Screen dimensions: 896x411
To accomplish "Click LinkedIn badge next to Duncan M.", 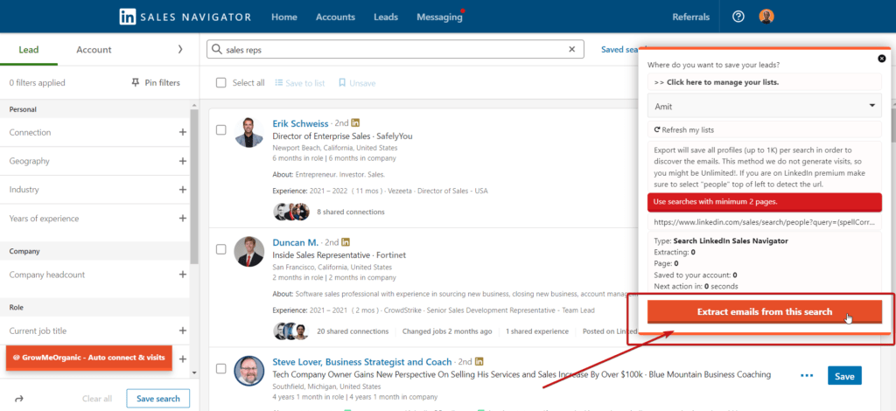I will (346, 242).
